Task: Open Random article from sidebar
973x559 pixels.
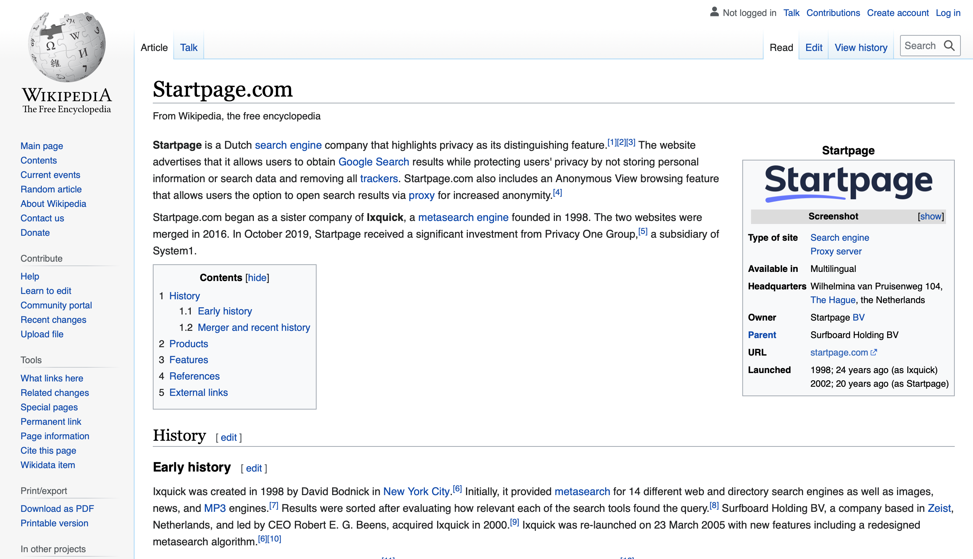Action: [x=51, y=189]
